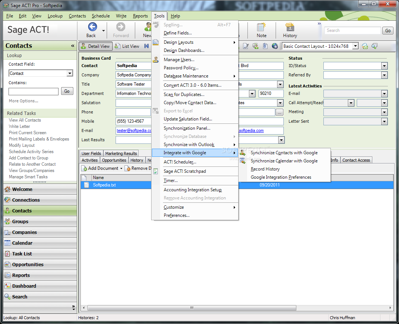Click the globe web info icon
The height and width of the screenshot is (324, 399).
[275, 46]
